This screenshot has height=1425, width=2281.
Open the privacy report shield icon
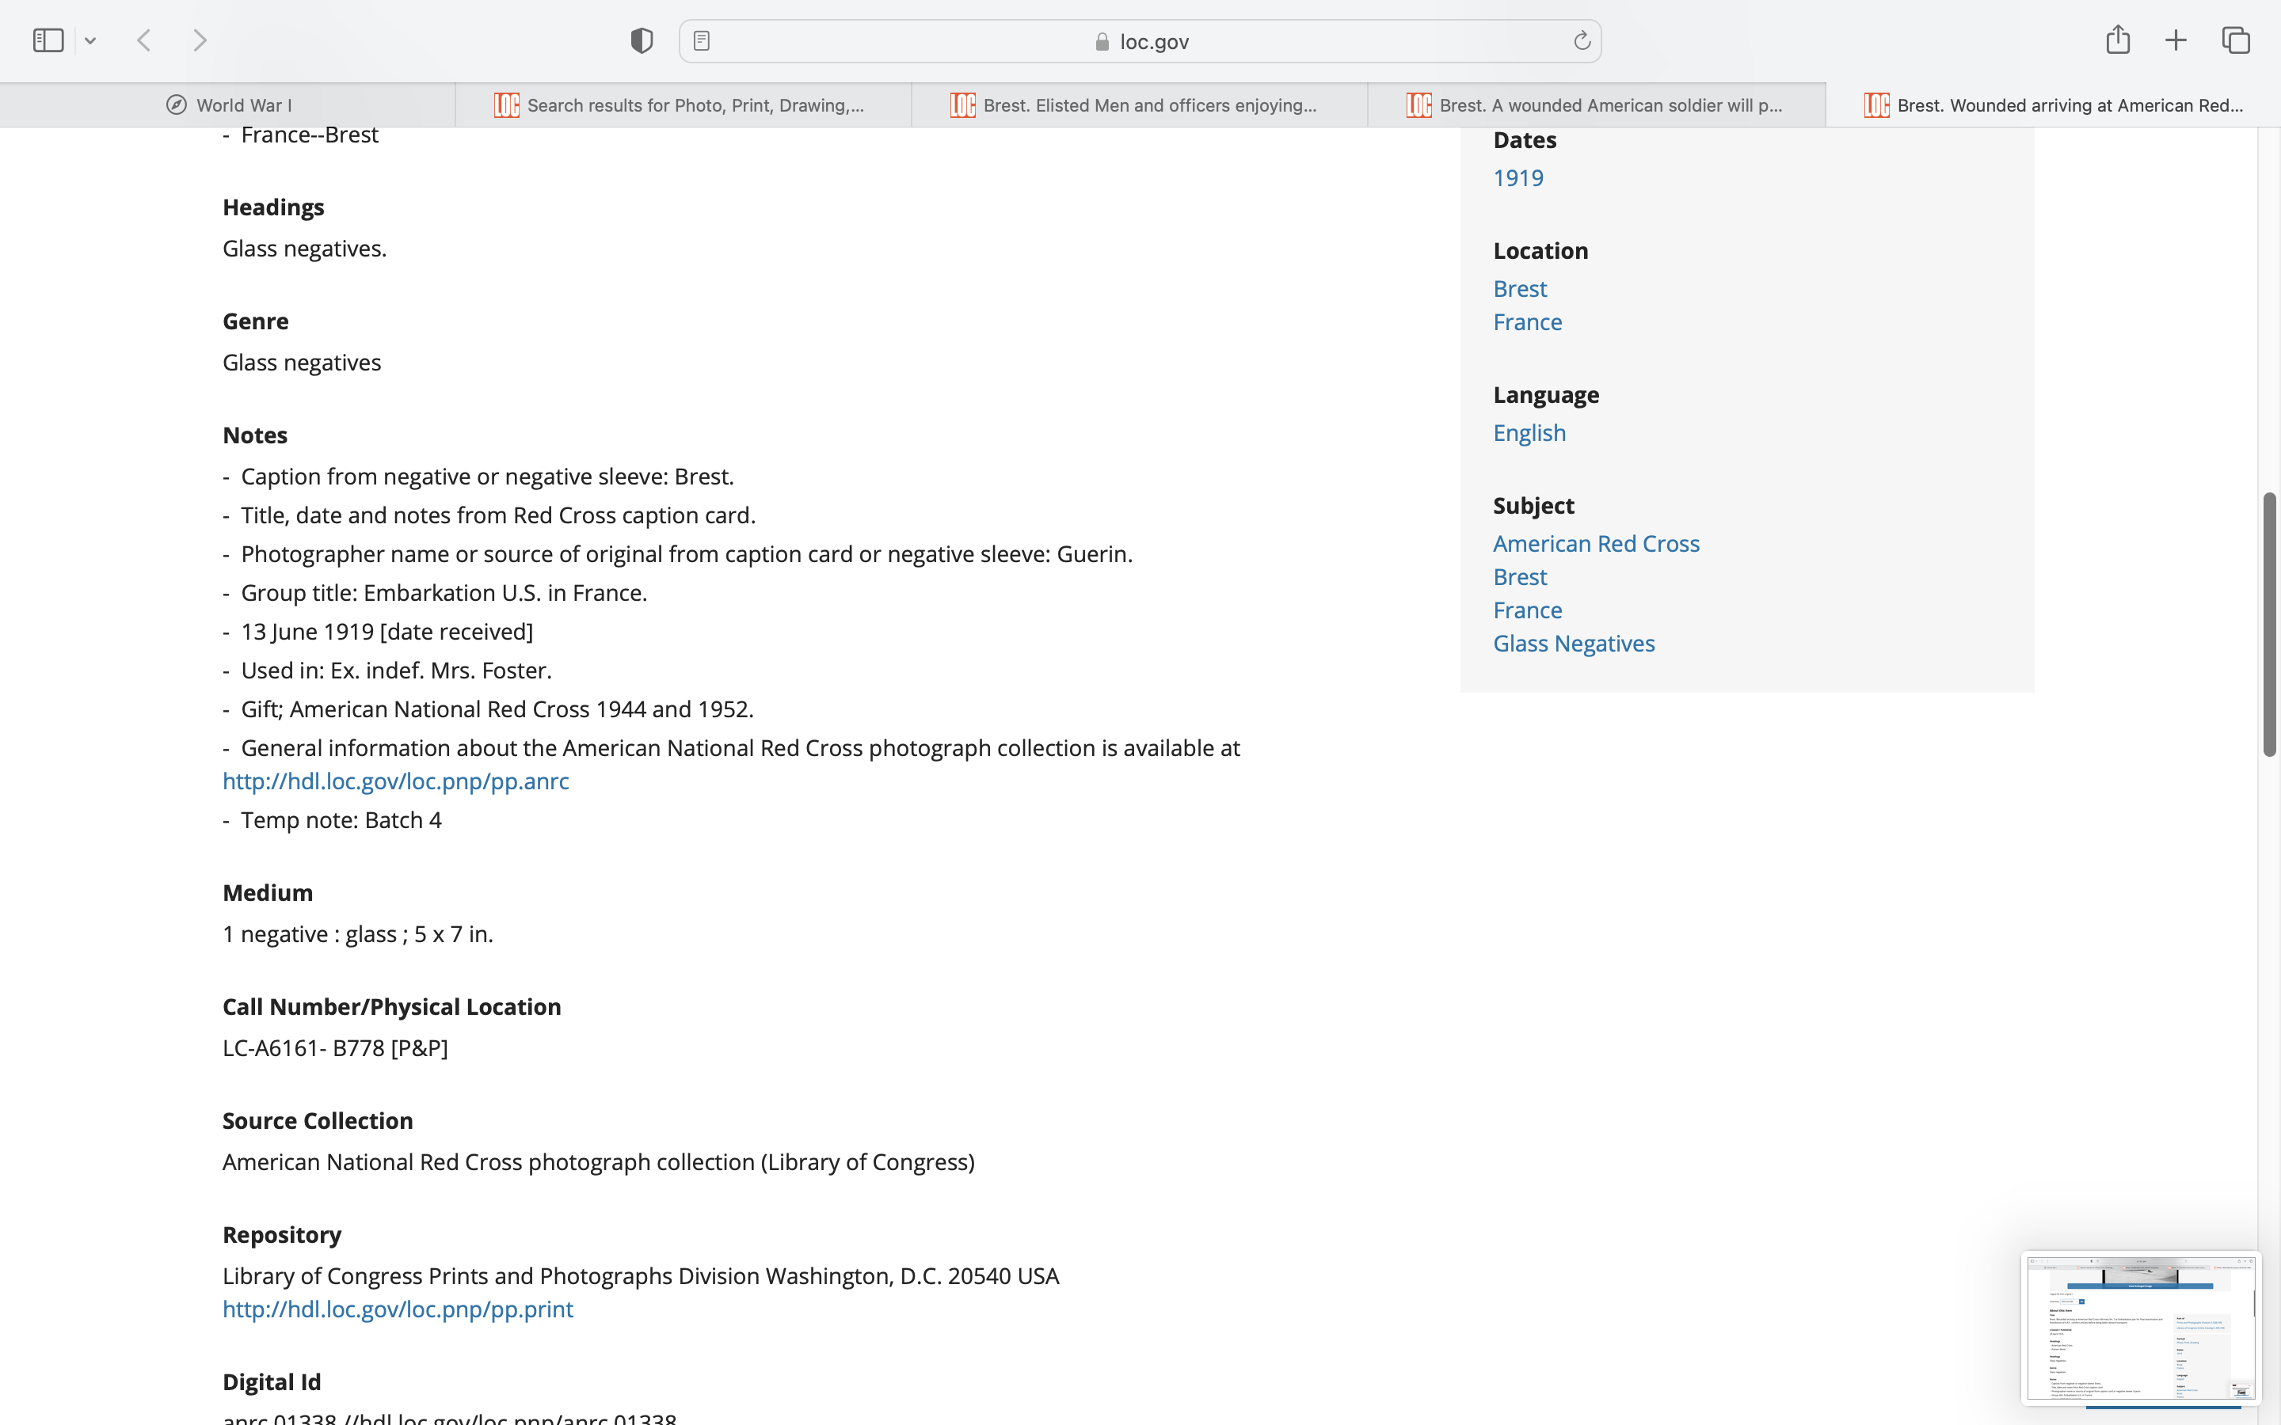click(642, 40)
